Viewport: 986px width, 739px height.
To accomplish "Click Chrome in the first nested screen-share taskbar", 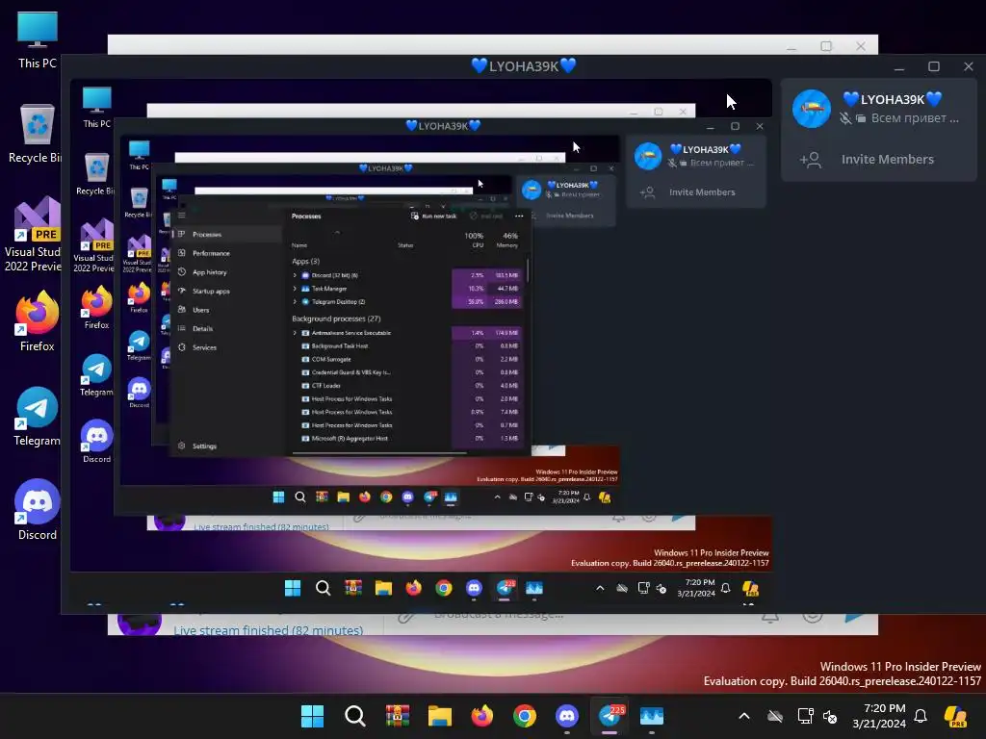I will (x=444, y=588).
